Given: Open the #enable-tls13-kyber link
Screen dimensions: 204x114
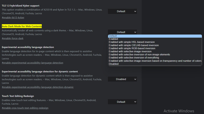Looking at the screenshot, I should (x=13, y=17).
